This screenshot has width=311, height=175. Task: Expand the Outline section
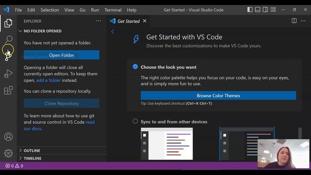click(x=62, y=151)
